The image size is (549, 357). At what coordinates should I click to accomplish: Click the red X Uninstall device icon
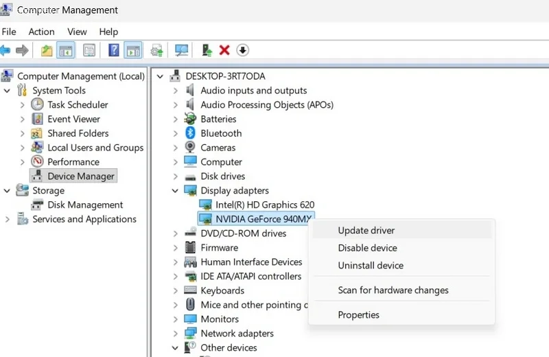tap(224, 50)
